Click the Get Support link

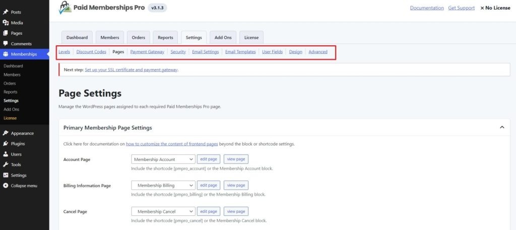coord(462,8)
